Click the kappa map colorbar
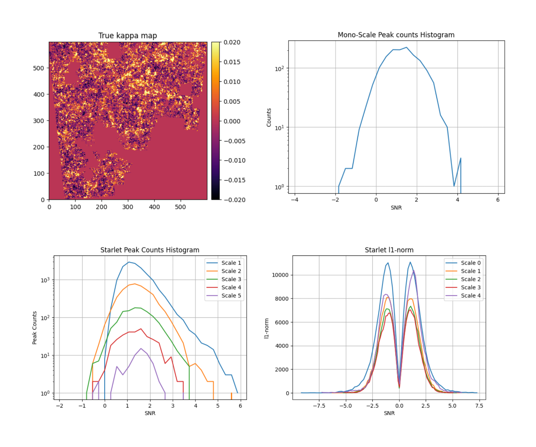Screen dimensions: 536x447 [x=215, y=121]
